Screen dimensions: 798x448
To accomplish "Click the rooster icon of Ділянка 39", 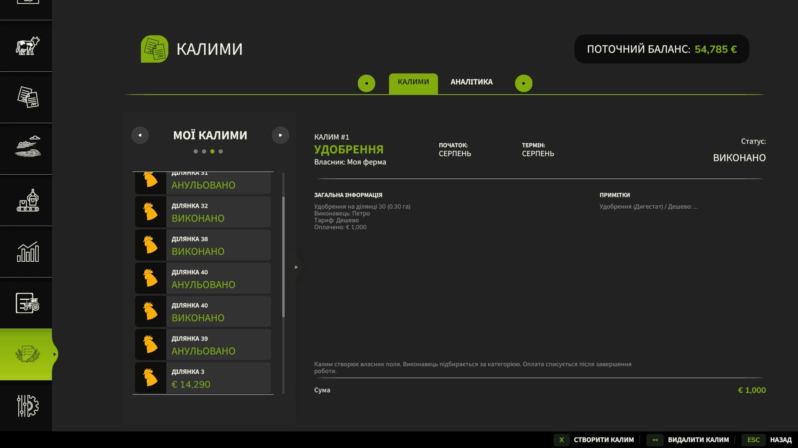I will tap(150, 344).
